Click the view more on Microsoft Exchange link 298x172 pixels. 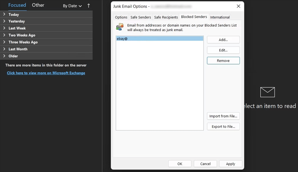tap(46, 73)
